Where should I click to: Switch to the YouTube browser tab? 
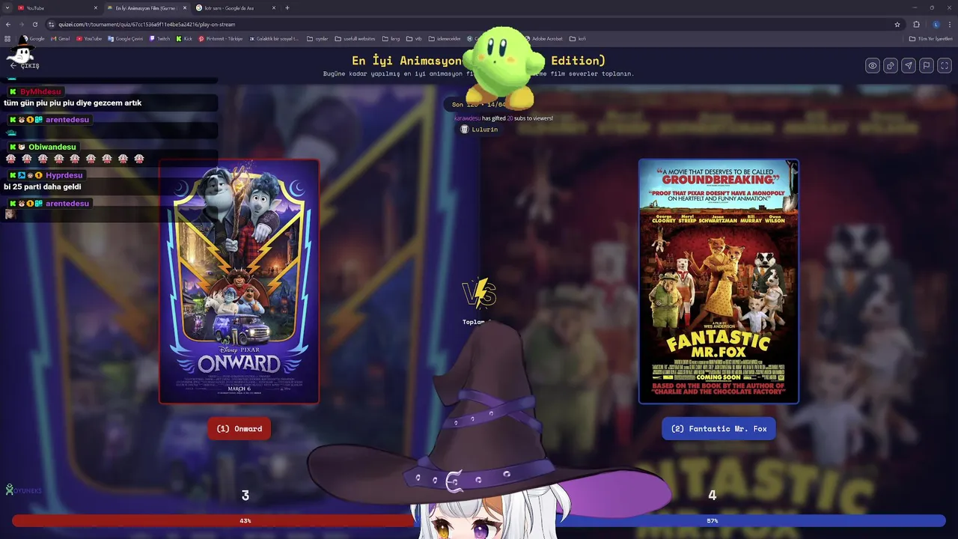[x=56, y=7]
